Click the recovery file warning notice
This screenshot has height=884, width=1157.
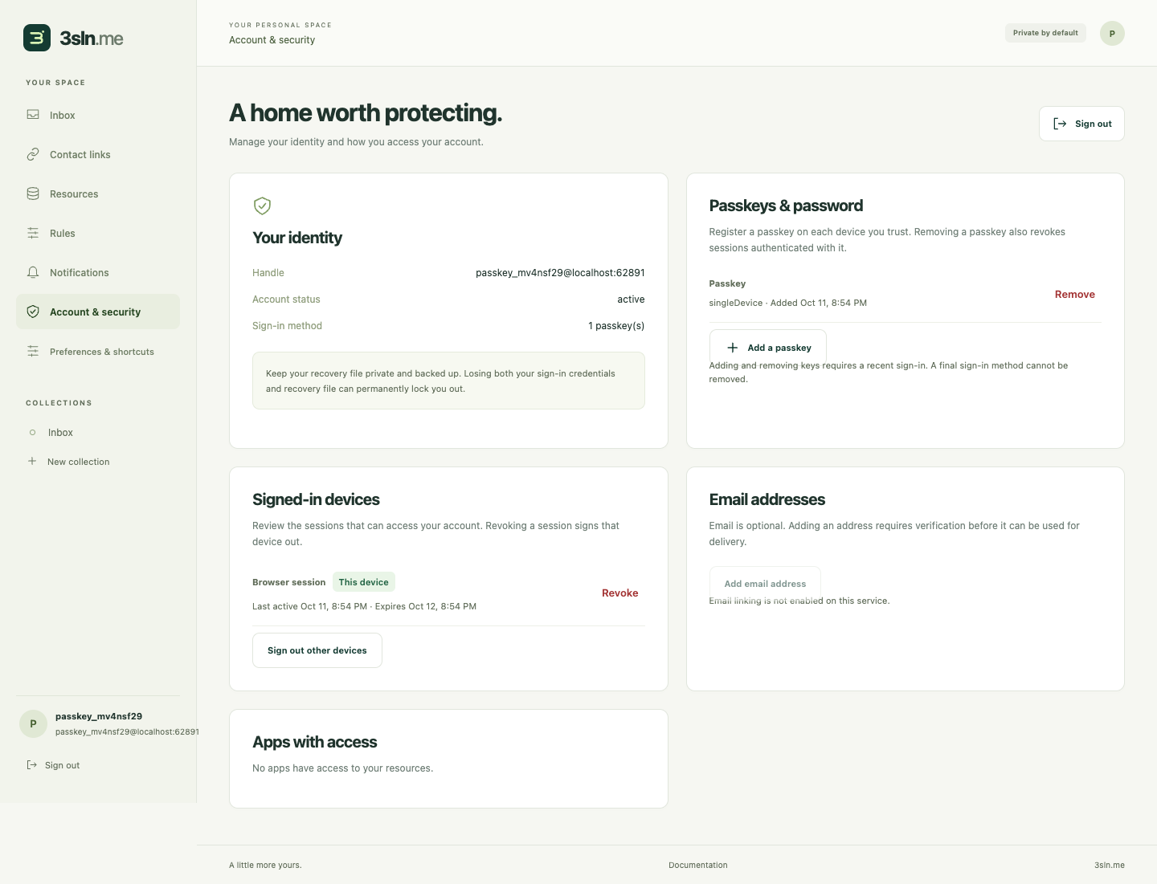tap(448, 381)
